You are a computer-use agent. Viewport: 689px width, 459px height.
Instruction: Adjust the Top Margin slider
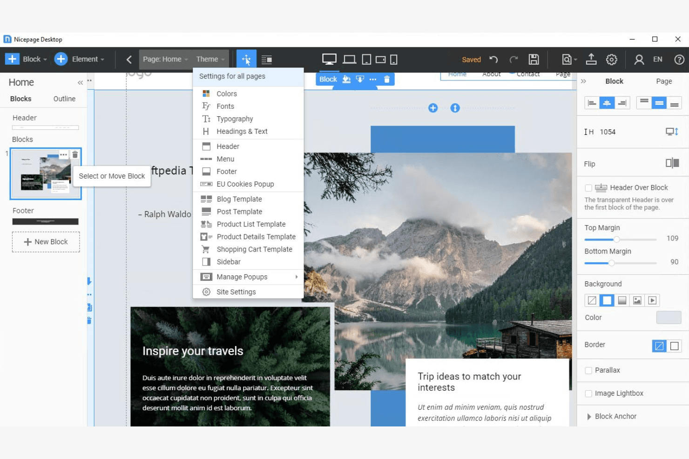[616, 239]
